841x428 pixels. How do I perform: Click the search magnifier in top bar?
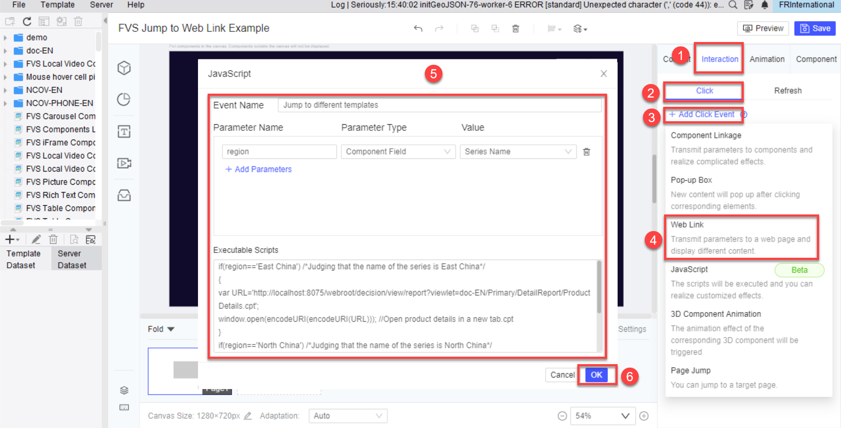tap(733, 5)
